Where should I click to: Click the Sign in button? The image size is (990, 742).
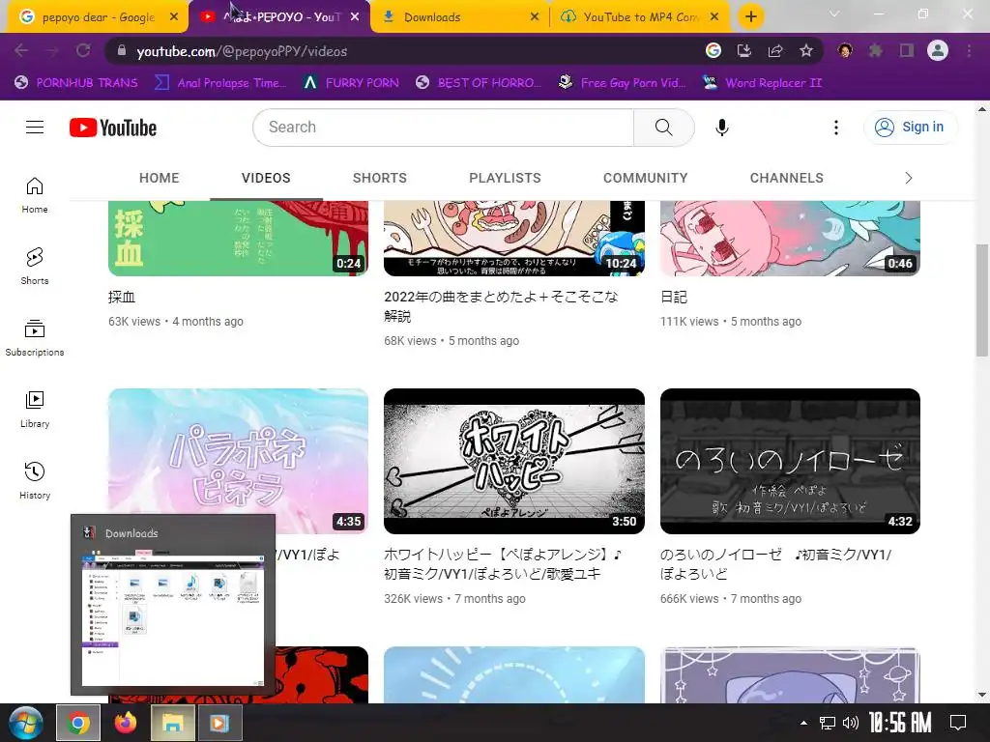[x=910, y=128]
